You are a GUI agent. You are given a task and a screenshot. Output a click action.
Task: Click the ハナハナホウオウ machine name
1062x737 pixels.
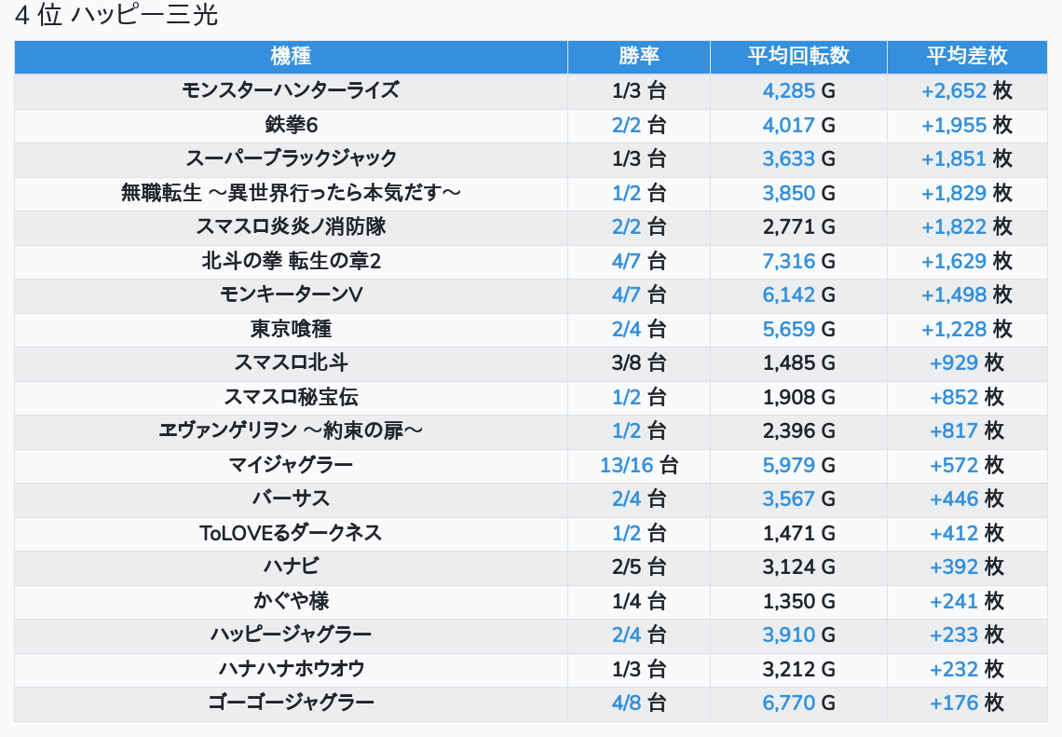pos(291,669)
